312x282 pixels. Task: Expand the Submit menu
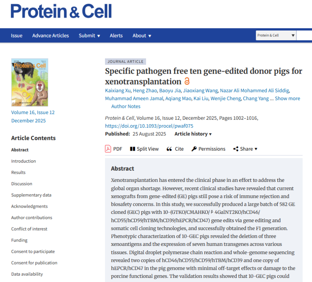tap(89, 36)
